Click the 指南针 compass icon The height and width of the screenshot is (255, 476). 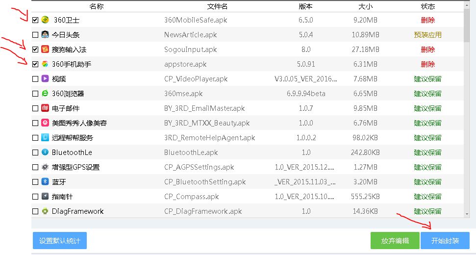click(45, 197)
